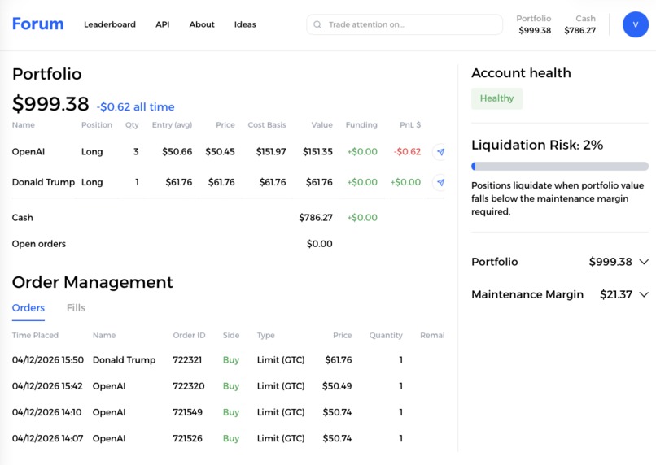
Task: Select order ID 722321
Action: tap(187, 359)
